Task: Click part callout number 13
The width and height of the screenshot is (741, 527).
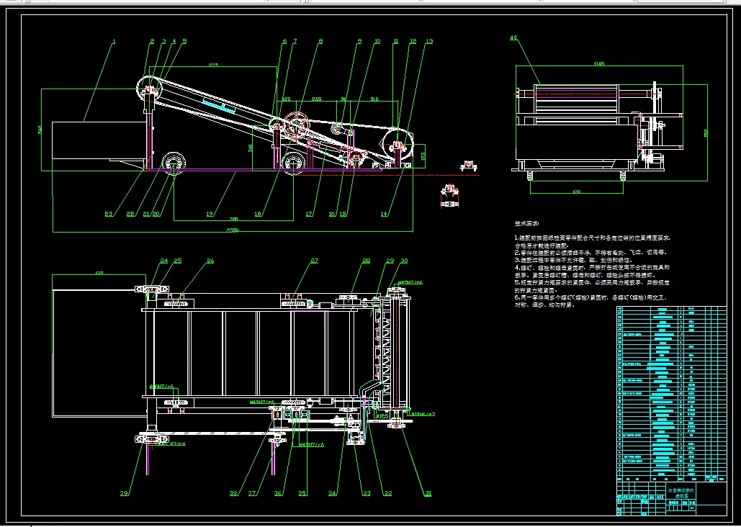Action: (429, 41)
